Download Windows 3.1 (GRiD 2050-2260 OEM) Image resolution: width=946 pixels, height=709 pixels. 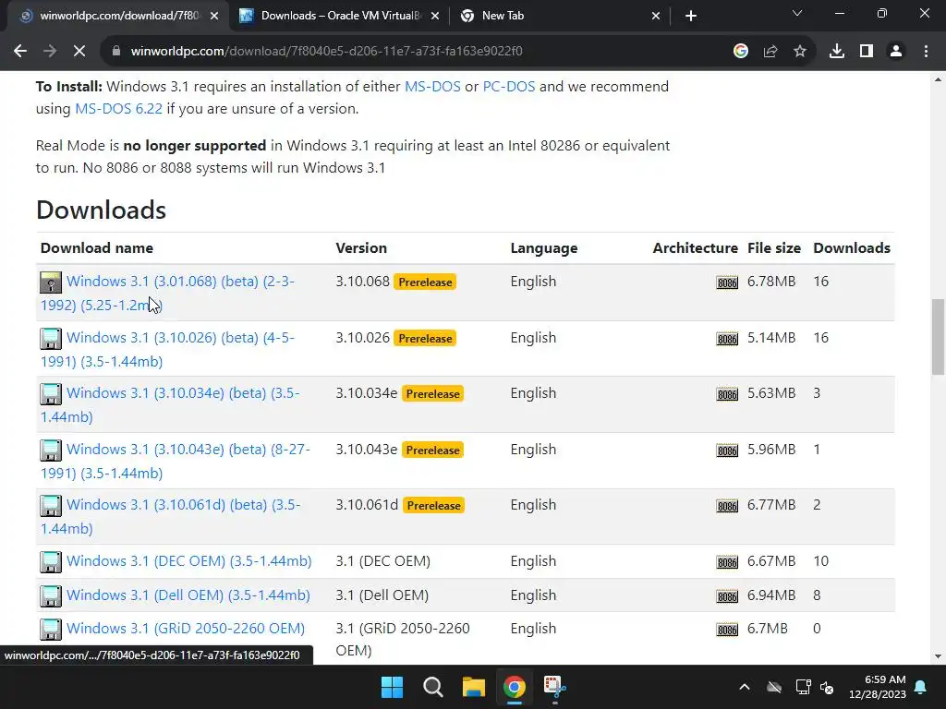(185, 628)
